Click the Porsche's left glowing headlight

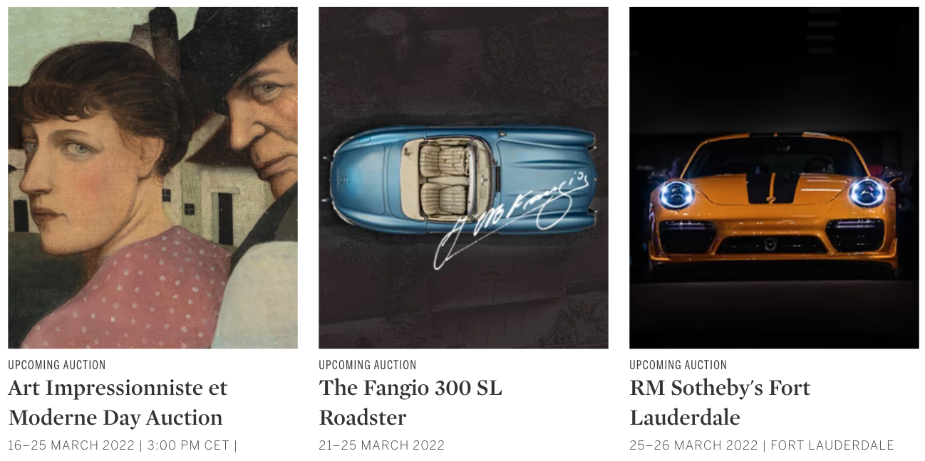[676, 194]
